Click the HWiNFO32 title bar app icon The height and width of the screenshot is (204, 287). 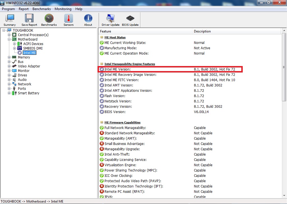click(x=2, y=3)
